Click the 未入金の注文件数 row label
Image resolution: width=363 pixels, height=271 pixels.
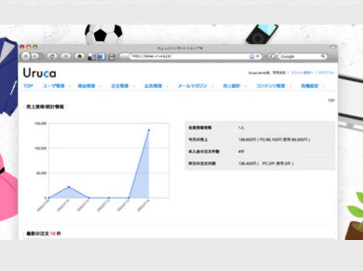(204, 152)
